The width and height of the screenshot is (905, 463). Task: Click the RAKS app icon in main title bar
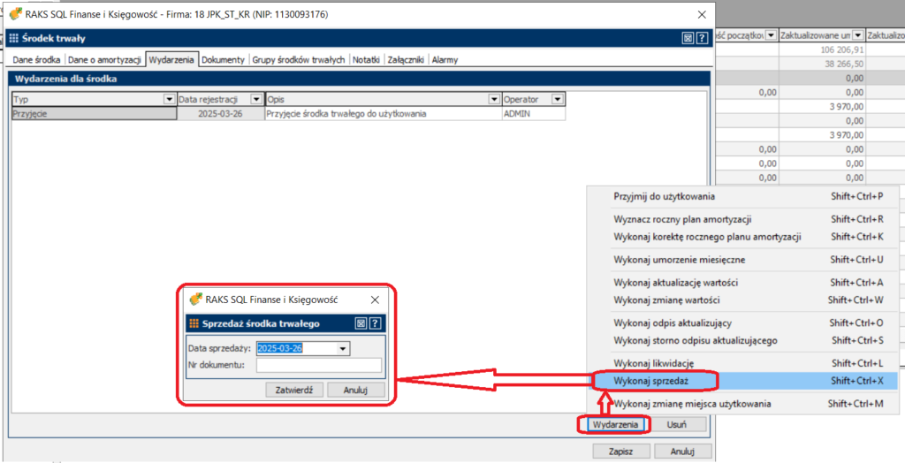[x=16, y=14]
